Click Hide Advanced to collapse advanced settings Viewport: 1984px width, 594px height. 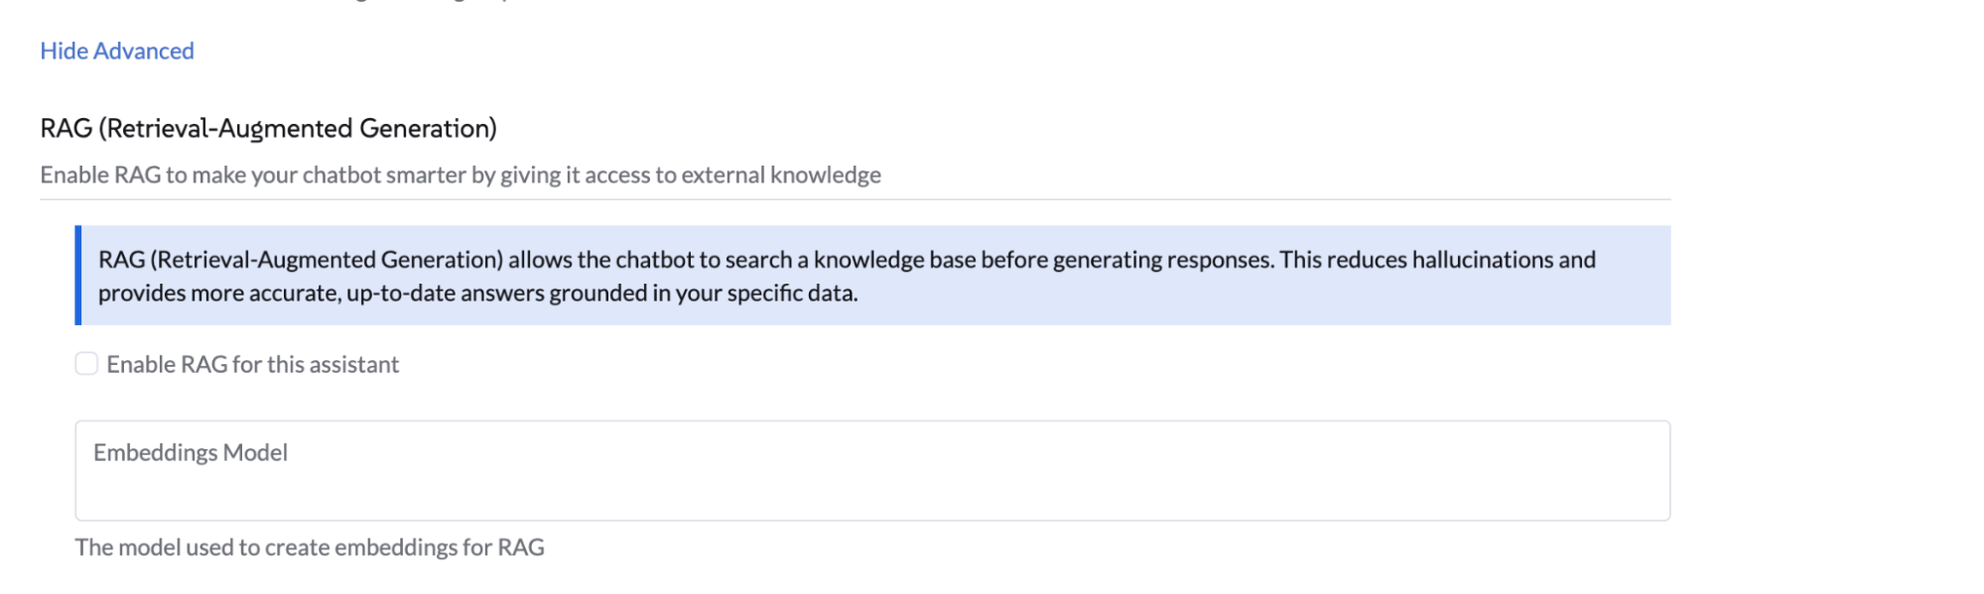pos(116,51)
